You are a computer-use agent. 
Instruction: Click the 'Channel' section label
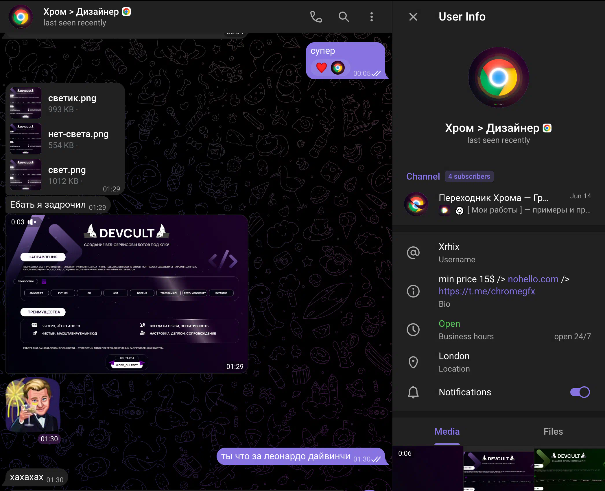(423, 176)
